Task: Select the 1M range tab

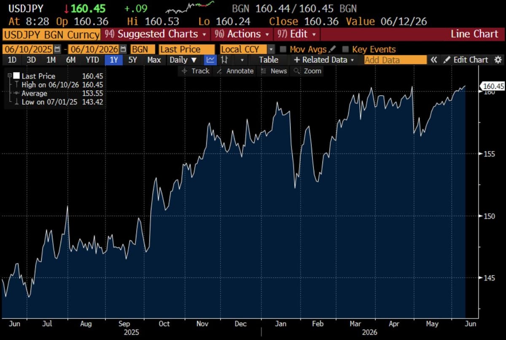Action: click(x=51, y=60)
